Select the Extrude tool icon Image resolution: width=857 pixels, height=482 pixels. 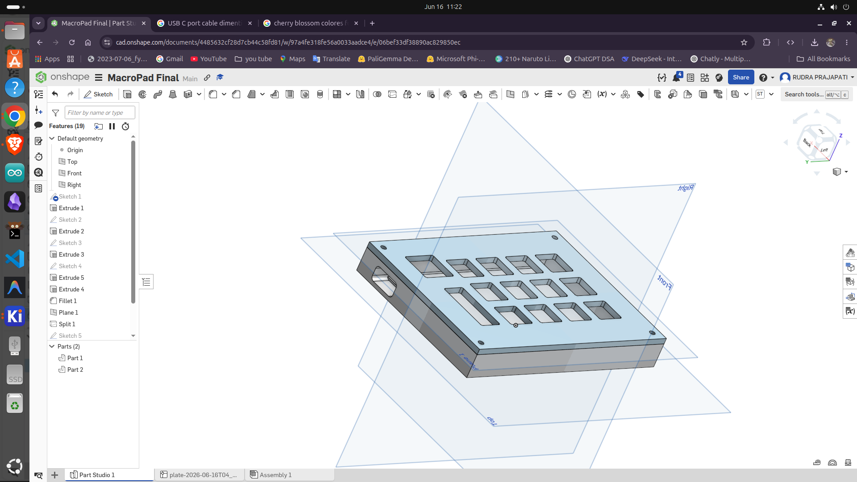(127, 94)
